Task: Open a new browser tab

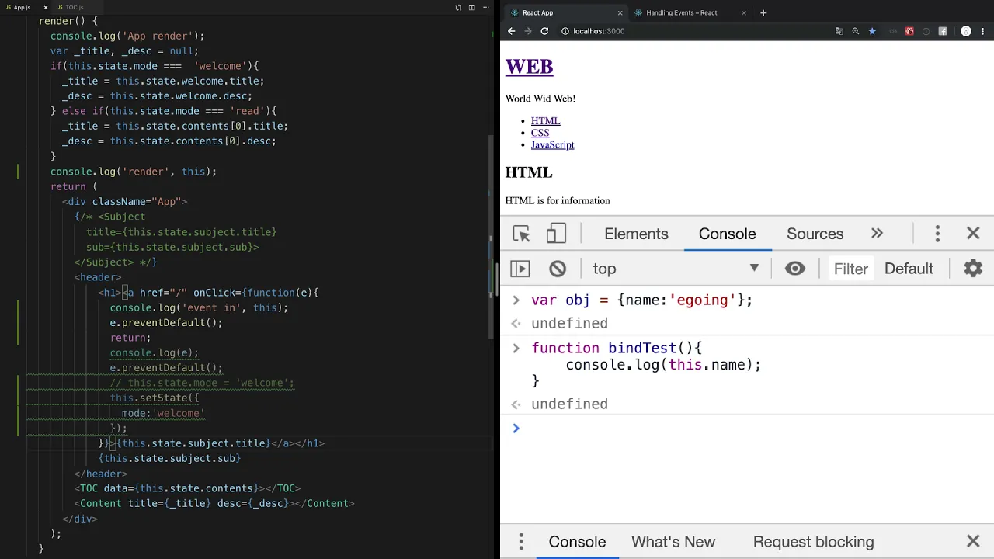Action: pos(763,12)
